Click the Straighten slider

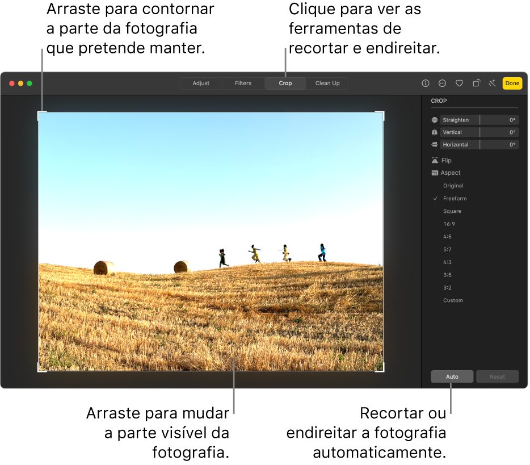pyautogui.click(x=481, y=120)
